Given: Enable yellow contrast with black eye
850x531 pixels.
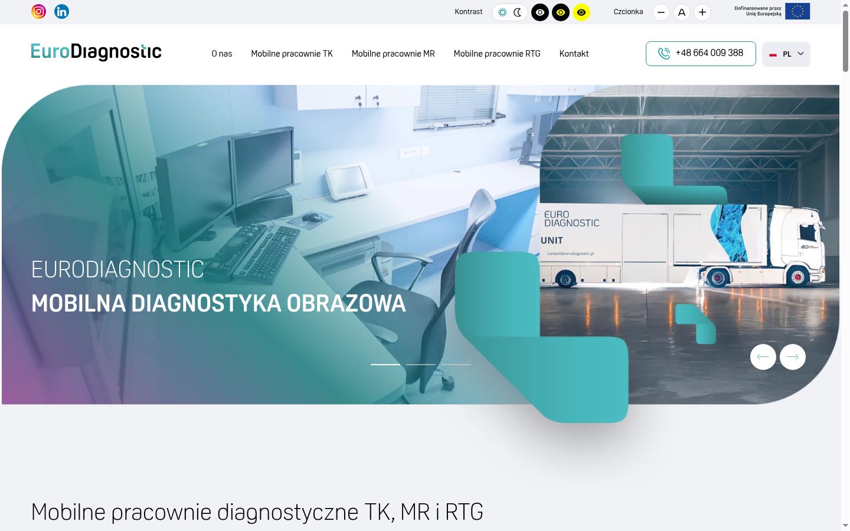Looking at the screenshot, I should point(581,12).
